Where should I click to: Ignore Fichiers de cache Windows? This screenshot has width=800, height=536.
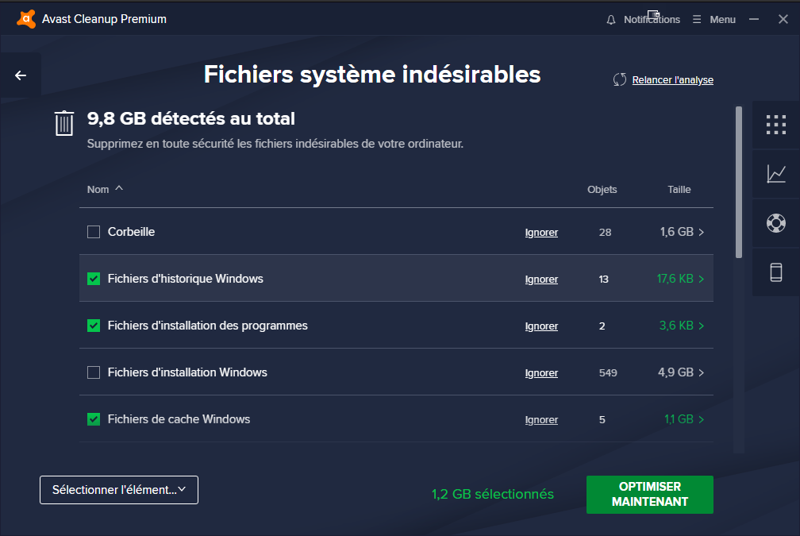541,420
